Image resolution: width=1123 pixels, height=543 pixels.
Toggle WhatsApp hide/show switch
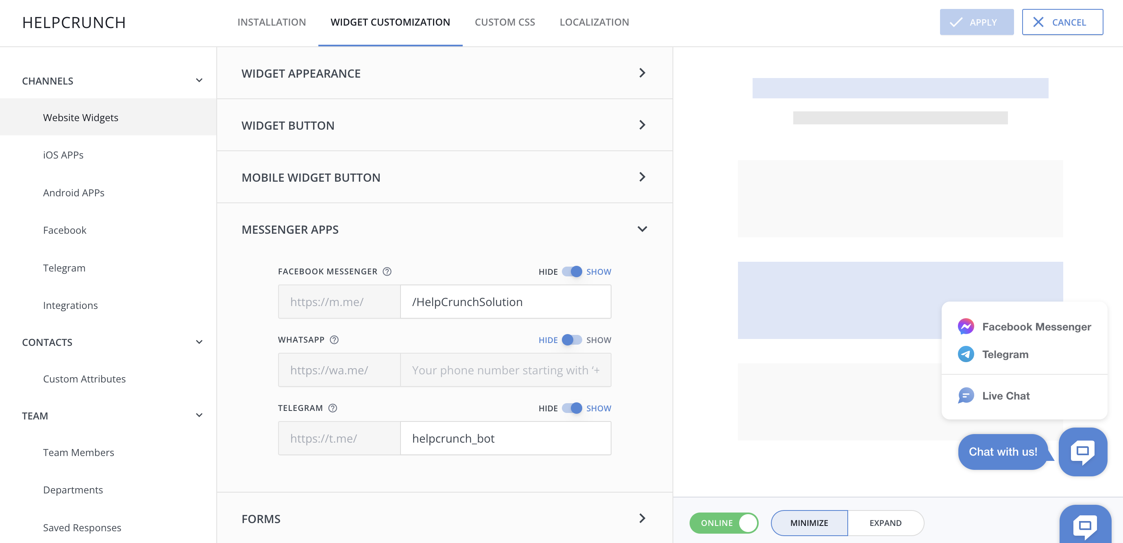[572, 340]
